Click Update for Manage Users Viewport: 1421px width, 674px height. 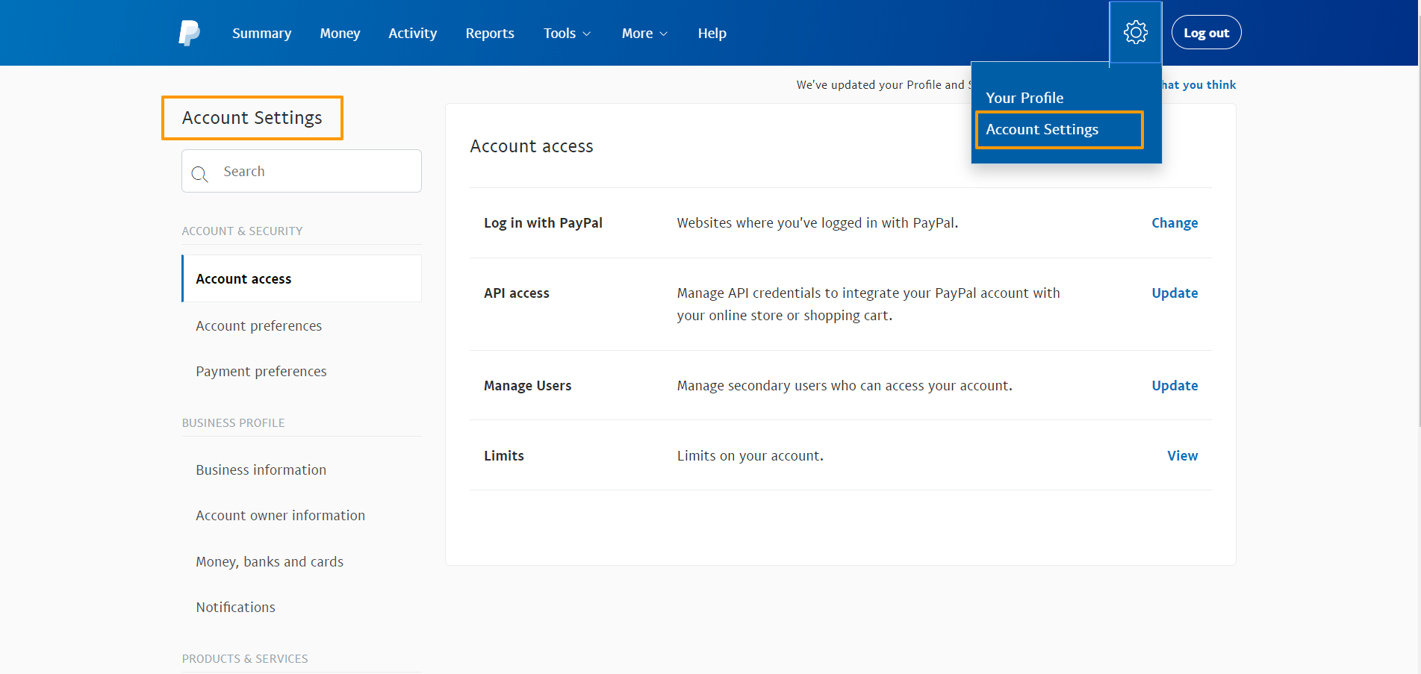(1174, 386)
